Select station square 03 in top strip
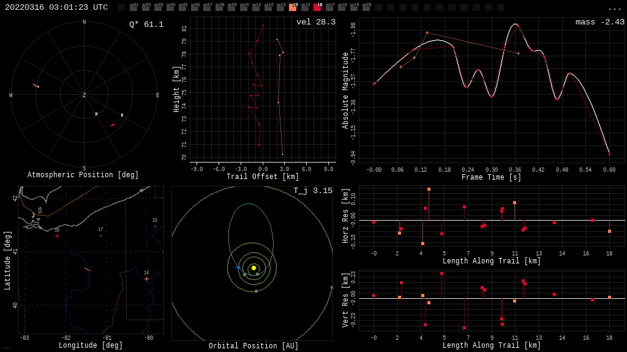The width and height of the screenshot is (627, 352). (158, 7)
